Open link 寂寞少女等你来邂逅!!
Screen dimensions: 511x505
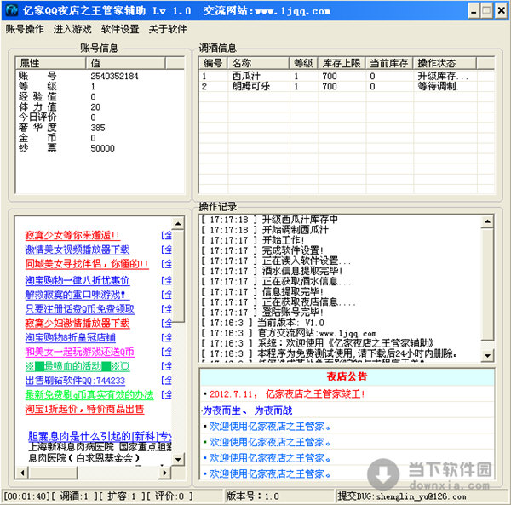click(x=72, y=235)
